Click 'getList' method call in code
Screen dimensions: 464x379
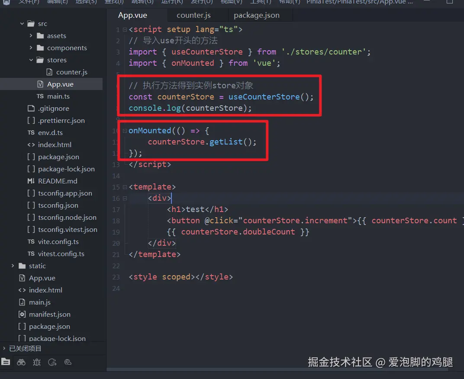[226, 142]
